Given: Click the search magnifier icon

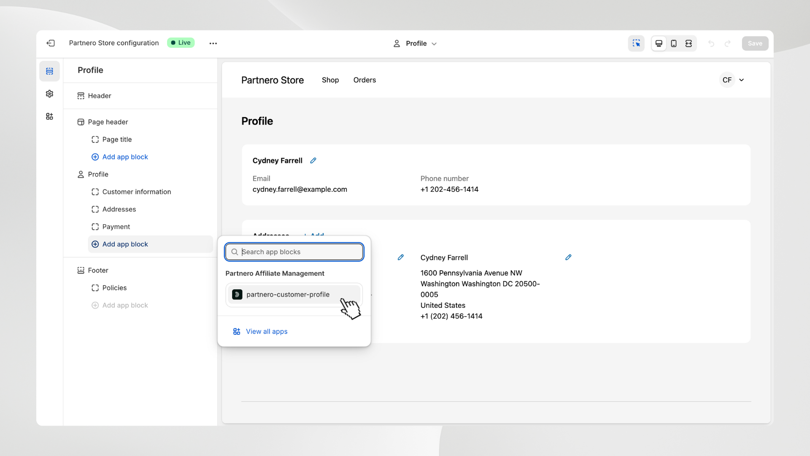Looking at the screenshot, I should pos(235,252).
